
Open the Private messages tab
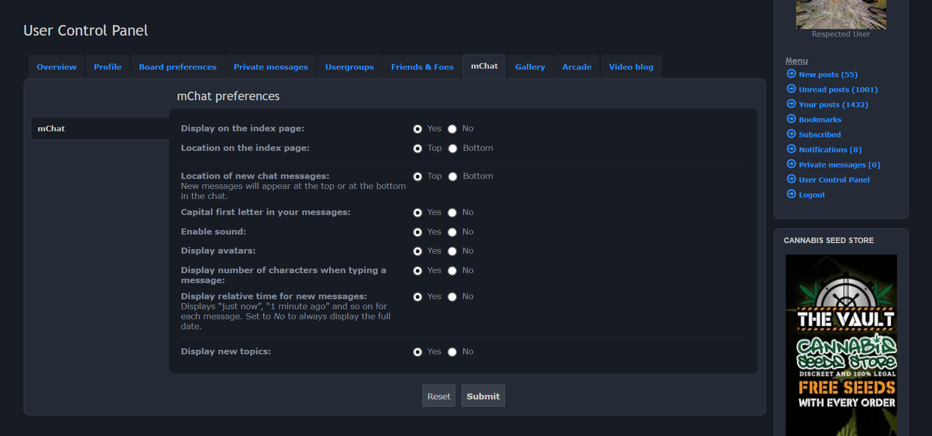pos(271,67)
